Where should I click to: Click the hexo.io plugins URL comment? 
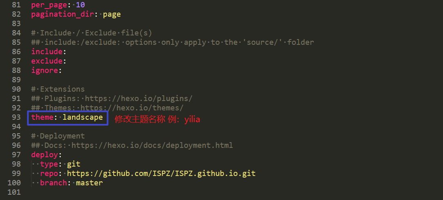click(139, 99)
